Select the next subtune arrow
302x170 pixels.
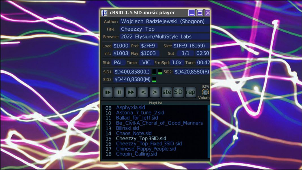point(154,92)
